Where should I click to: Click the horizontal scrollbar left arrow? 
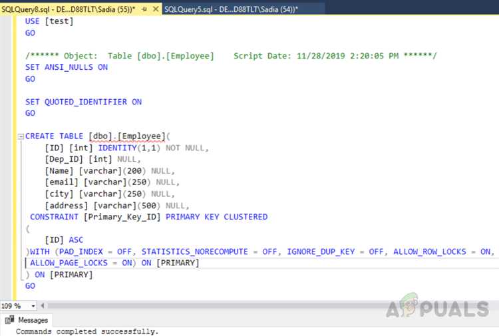click(x=43, y=306)
